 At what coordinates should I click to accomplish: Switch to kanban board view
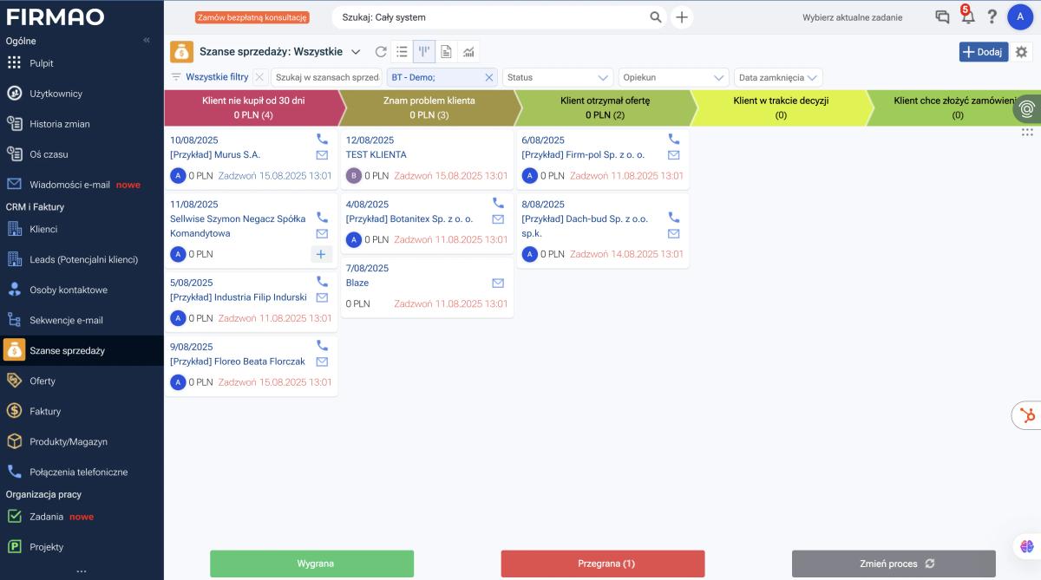click(x=424, y=52)
